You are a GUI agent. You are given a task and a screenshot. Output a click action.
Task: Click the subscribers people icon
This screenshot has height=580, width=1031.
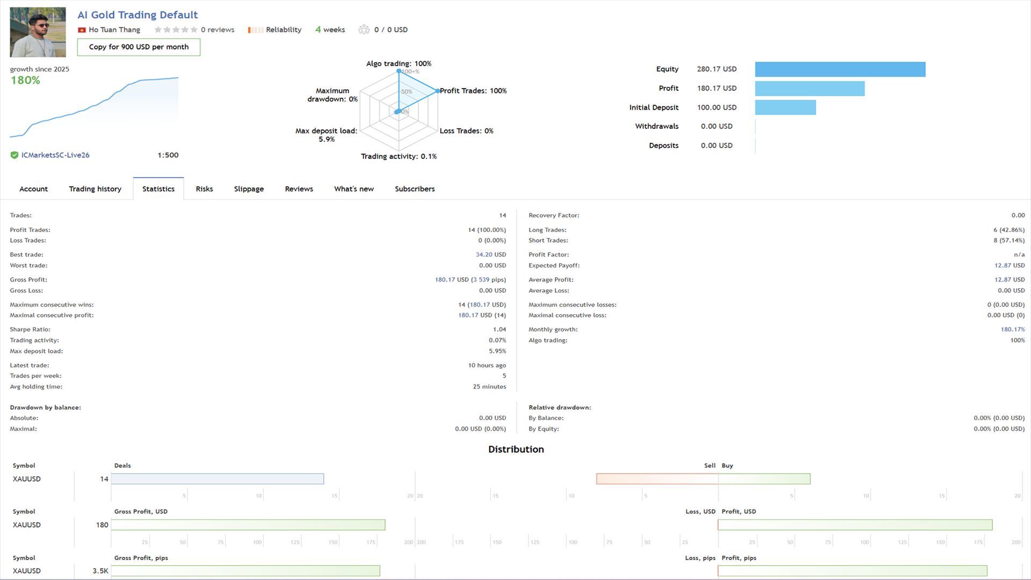364,30
